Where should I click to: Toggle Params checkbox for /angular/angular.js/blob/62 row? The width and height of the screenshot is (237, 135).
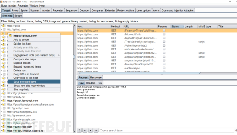pos(164,53)
